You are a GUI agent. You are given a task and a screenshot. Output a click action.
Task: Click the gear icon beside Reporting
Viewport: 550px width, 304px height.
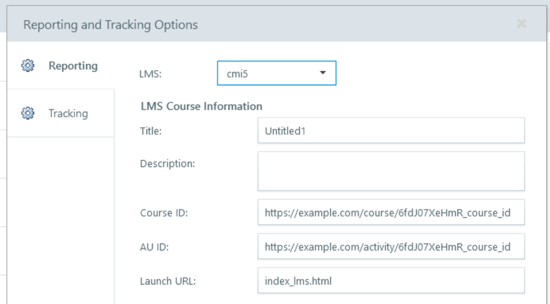pyautogui.click(x=28, y=66)
